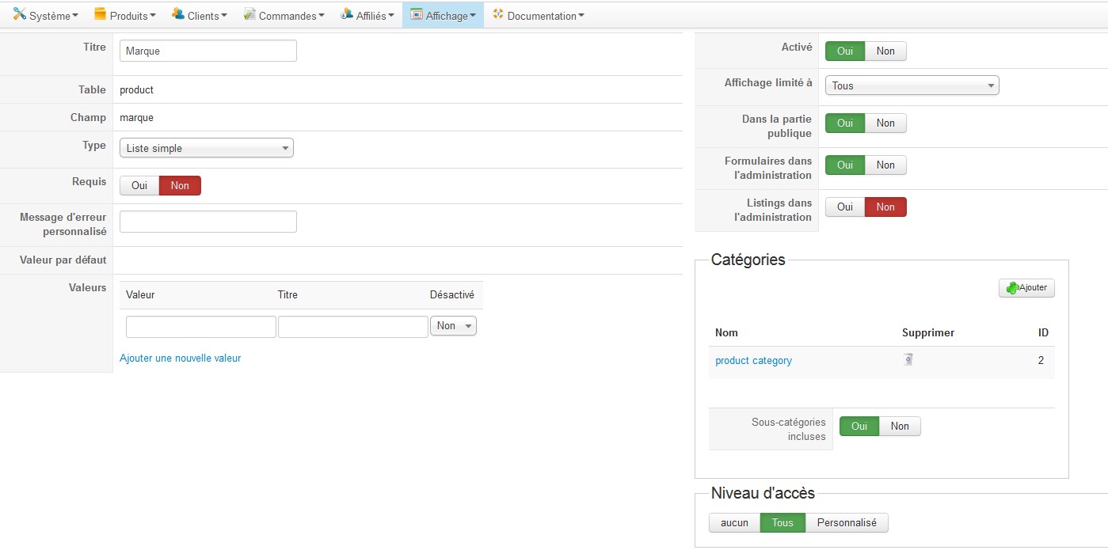Click the Produits menu box icon

point(100,14)
